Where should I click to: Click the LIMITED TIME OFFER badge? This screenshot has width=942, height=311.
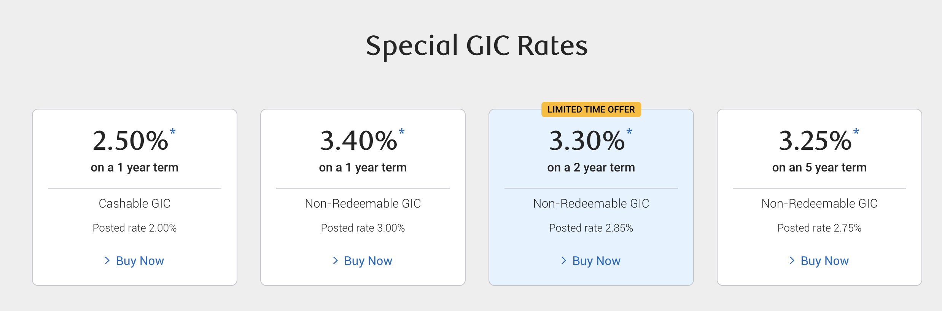pos(591,109)
